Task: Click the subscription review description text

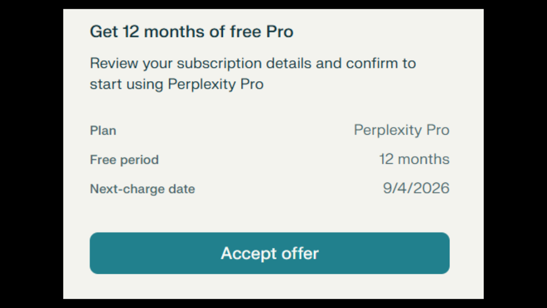Action: click(x=253, y=73)
